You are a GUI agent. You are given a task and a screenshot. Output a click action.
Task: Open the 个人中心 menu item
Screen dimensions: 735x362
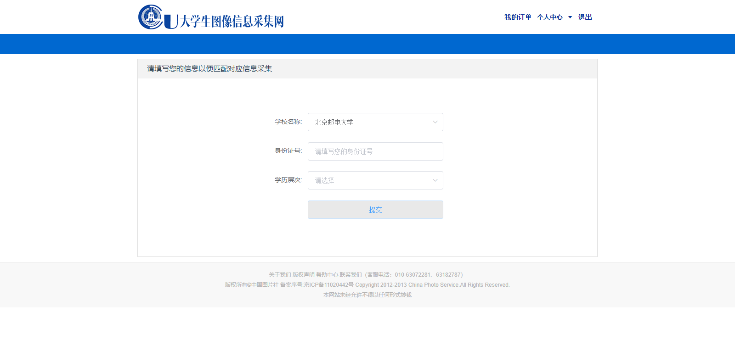[x=549, y=17]
